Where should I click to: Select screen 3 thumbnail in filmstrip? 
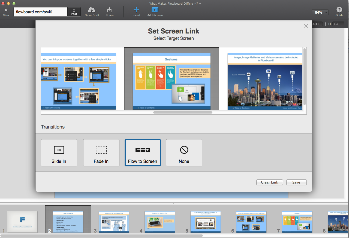[114, 221]
